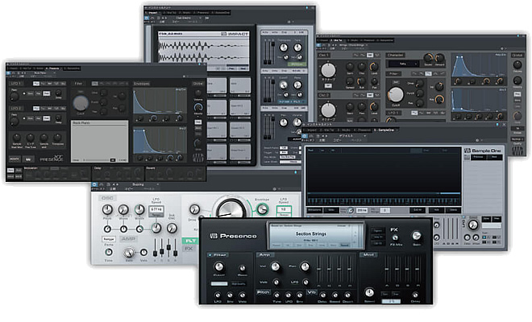Expand the arrow beside the 5 - SampleOne tab
The height and width of the screenshot is (322, 532).
(x=397, y=130)
